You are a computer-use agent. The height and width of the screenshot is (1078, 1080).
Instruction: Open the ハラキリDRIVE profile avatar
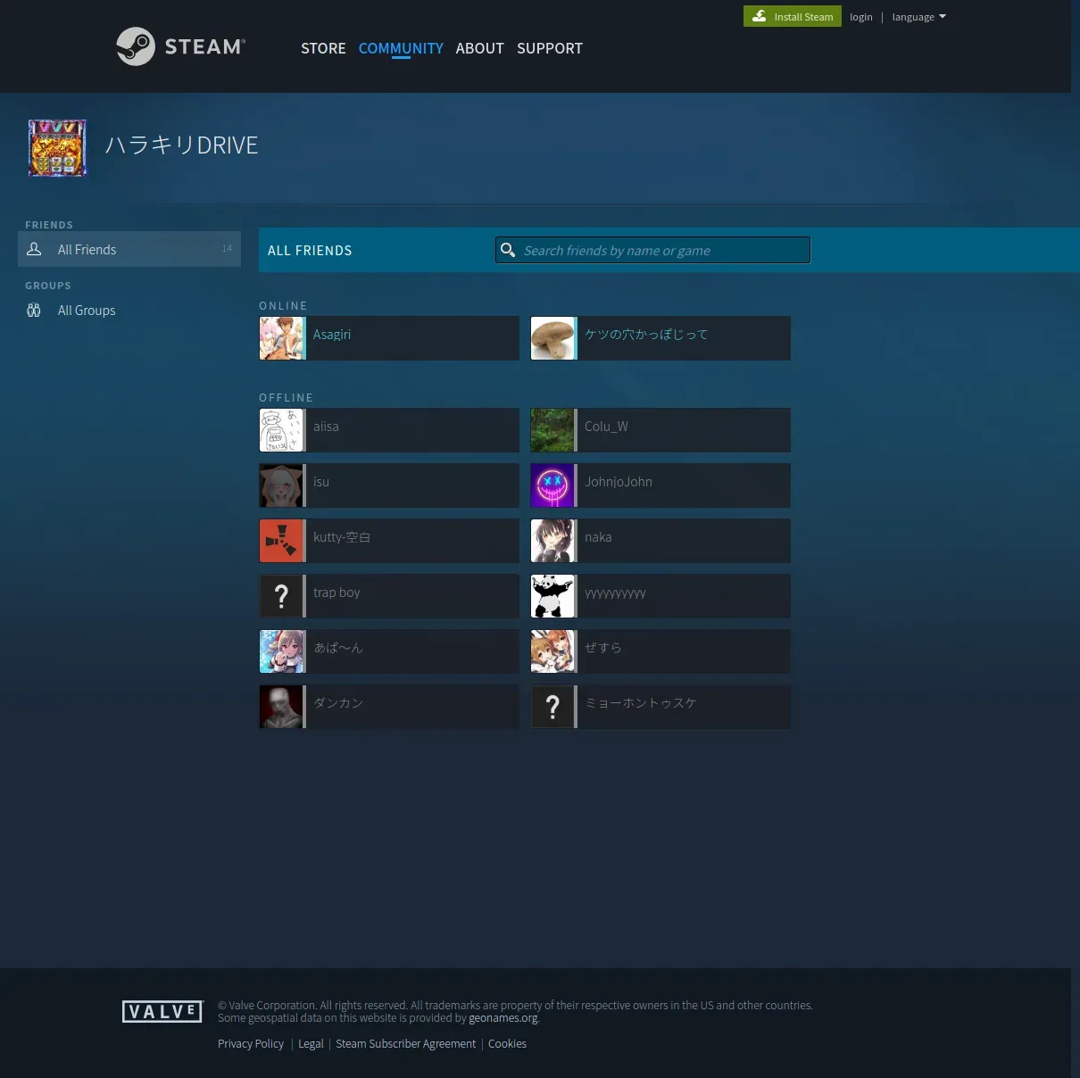click(x=57, y=148)
